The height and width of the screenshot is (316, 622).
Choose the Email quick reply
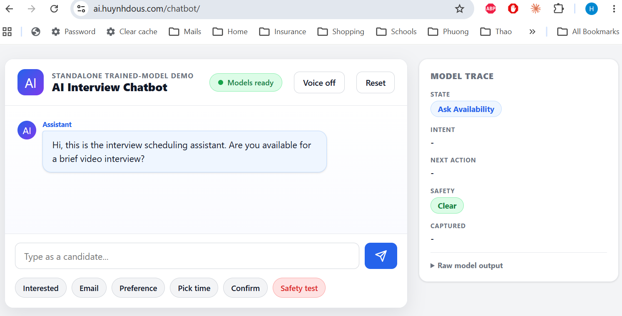(x=89, y=288)
